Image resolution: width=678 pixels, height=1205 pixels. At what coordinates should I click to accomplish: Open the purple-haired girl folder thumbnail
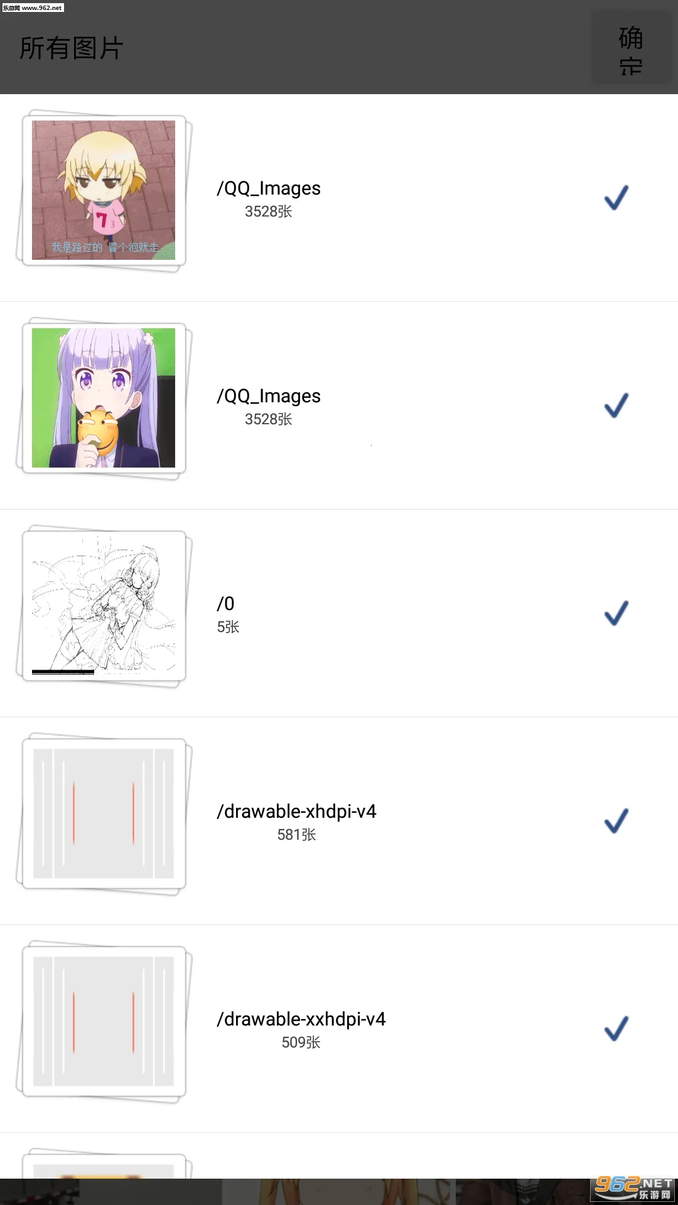point(104,398)
